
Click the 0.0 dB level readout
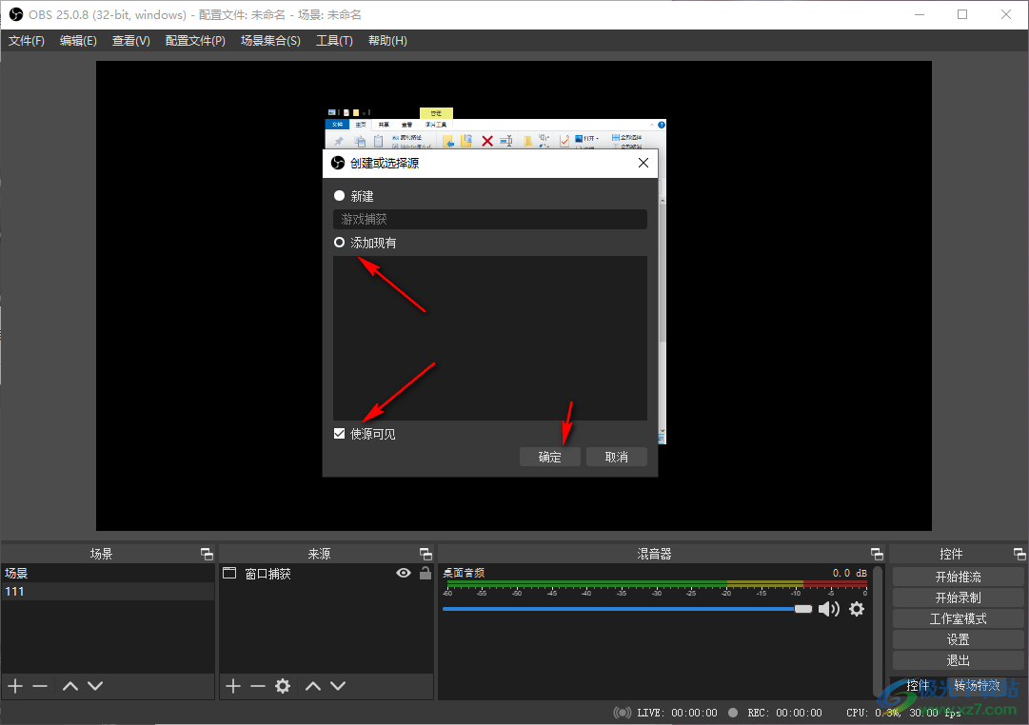pyautogui.click(x=850, y=573)
